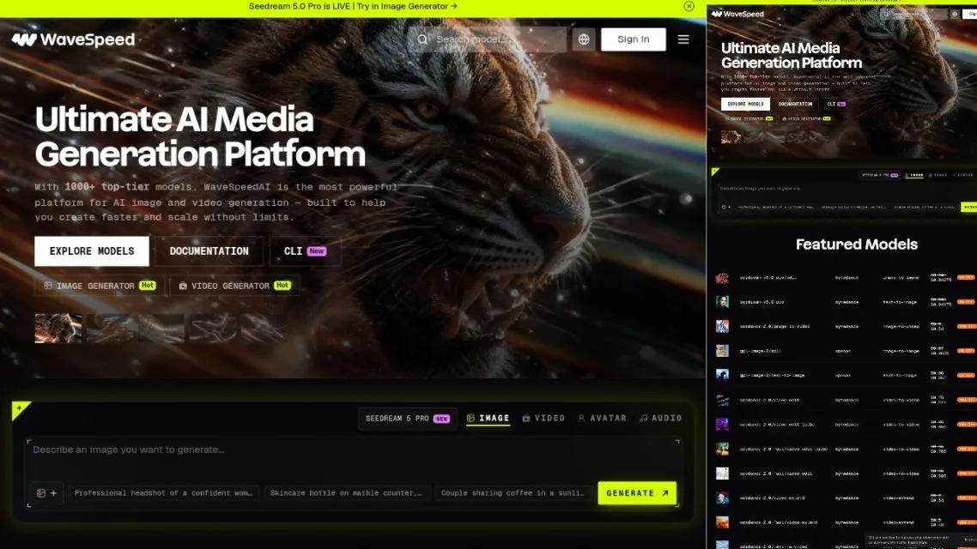Open the hamburger menu icon
The width and height of the screenshot is (977, 549).
click(683, 39)
